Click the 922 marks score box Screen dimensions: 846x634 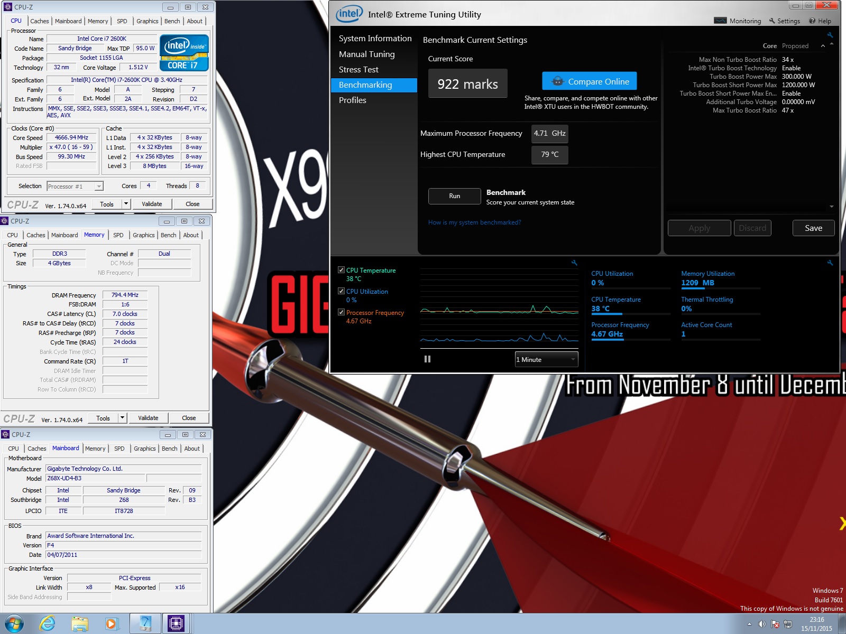(467, 83)
